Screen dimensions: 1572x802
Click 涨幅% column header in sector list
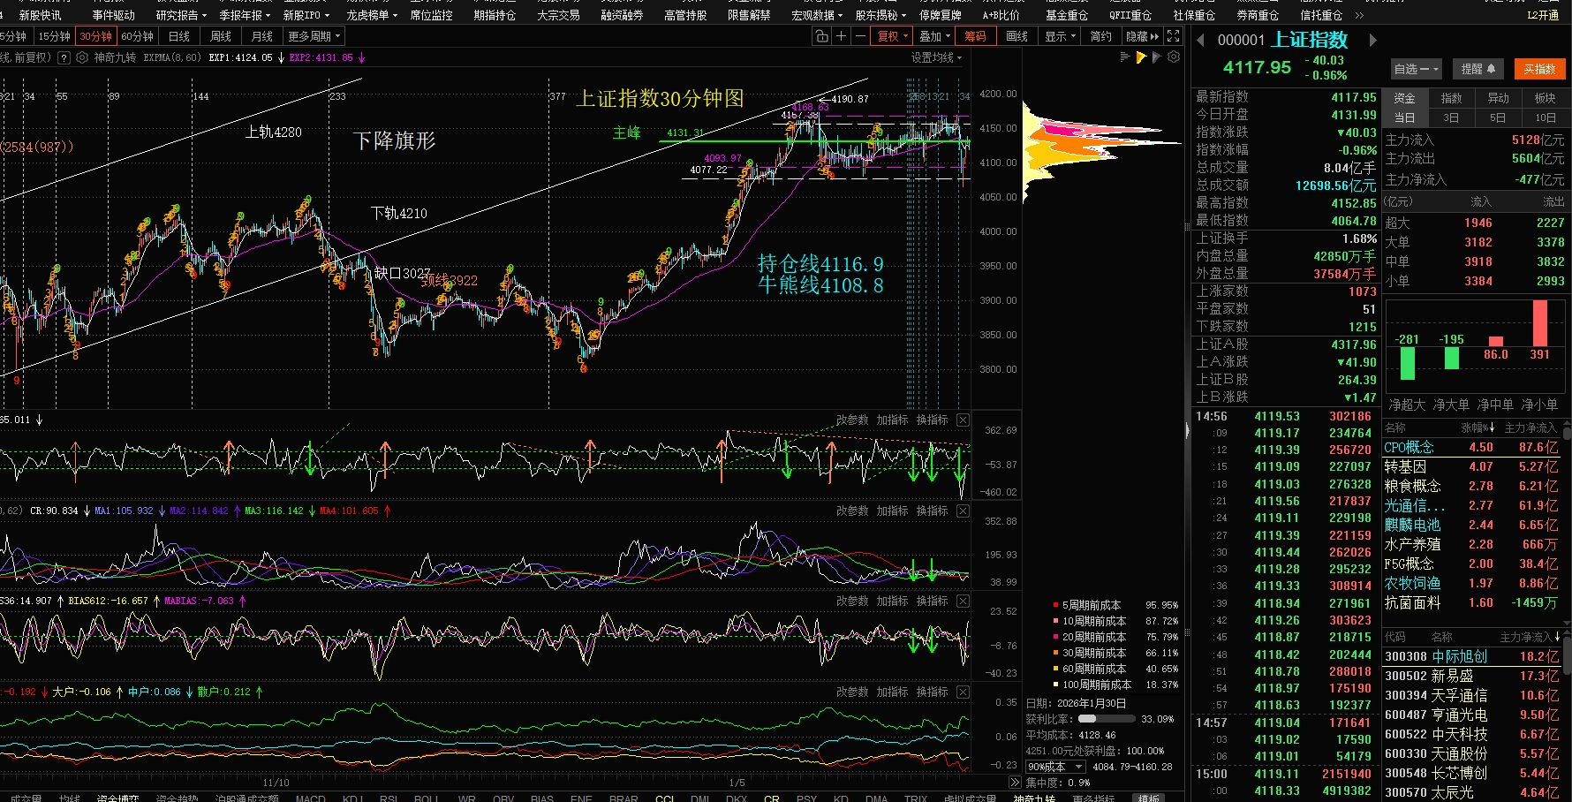pos(1478,427)
